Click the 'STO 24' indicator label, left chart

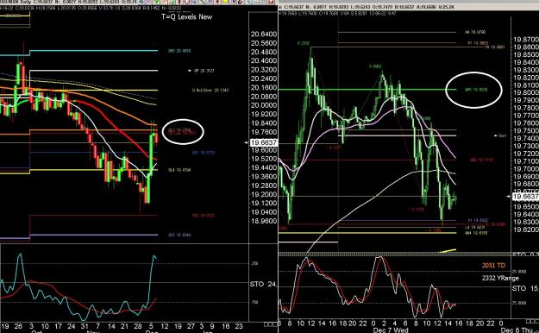tap(263, 284)
